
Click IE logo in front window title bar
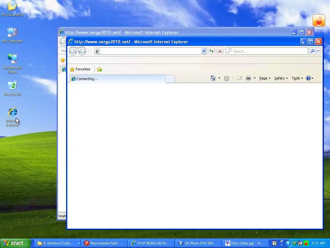[x=71, y=42]
